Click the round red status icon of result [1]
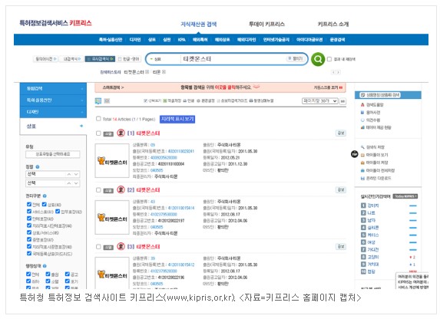The image size is (440, 319). pyautogui.click(x=121, y=133)
